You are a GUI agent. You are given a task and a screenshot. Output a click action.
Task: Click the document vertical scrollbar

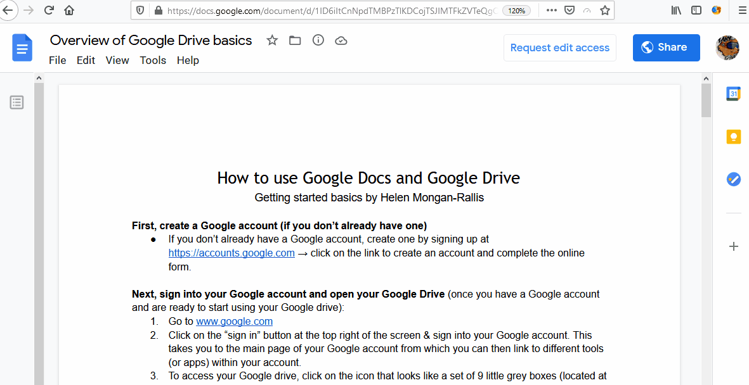705,101
